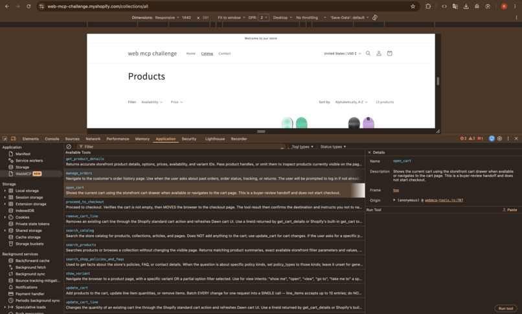Select the proceed_to_checkout tool row
522x314 pixels.
click(x=215, y=205)
